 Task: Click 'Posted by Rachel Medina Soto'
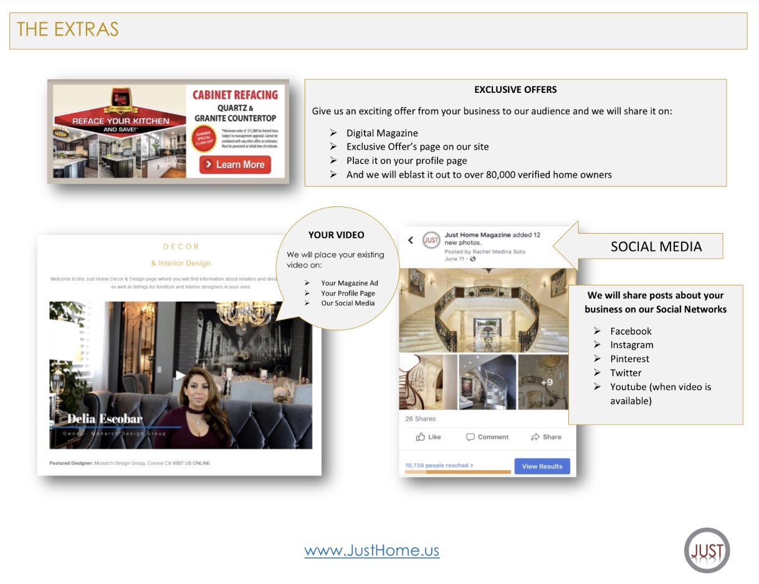pyautogui.click(x=485, y=251)
